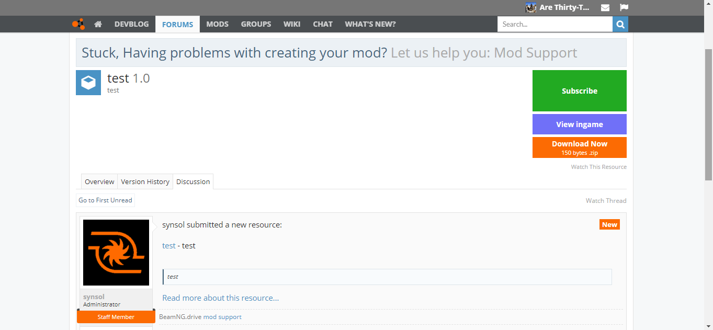Click the test resource box icon
The width and height of the screenshot is (713, 330).
click(x=88, y=83)
